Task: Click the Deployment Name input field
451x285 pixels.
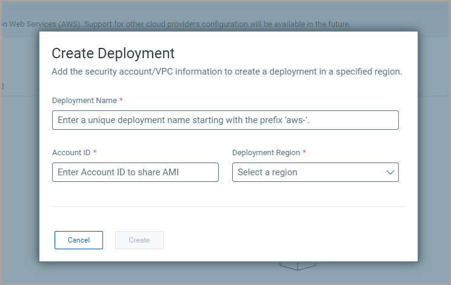Action: 225,120
